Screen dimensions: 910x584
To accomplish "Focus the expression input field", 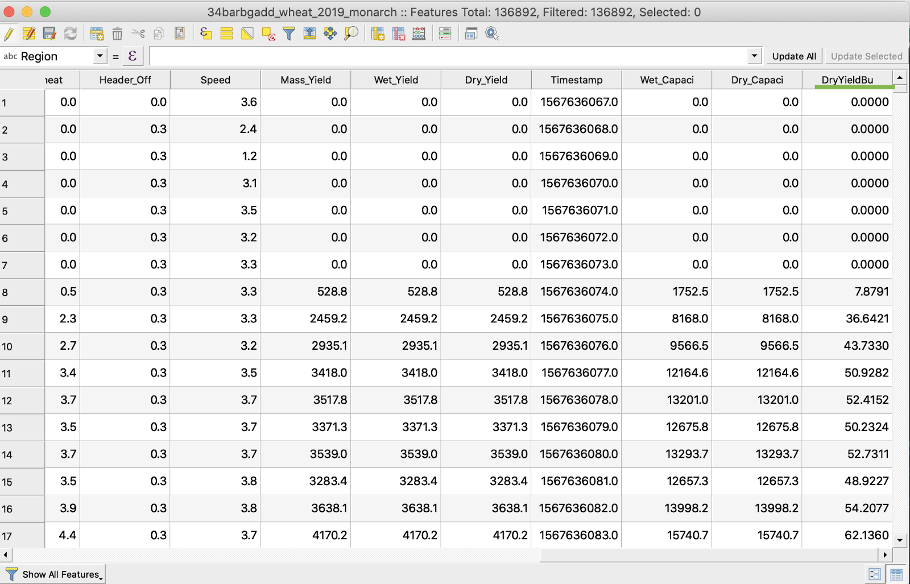I will pos(448,56).
